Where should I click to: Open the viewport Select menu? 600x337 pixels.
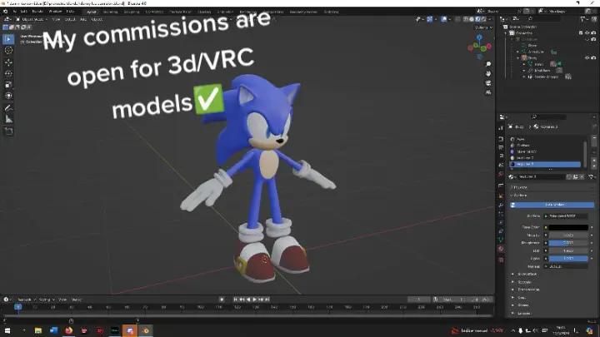[x=70, y=19]
